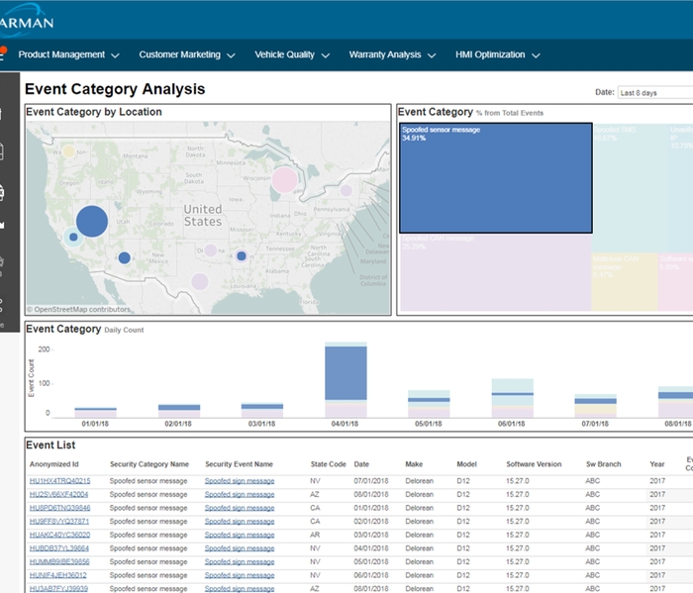Sort by the Model column header
The height and width of the screenshot is (593, 693).
coord(466,464)
